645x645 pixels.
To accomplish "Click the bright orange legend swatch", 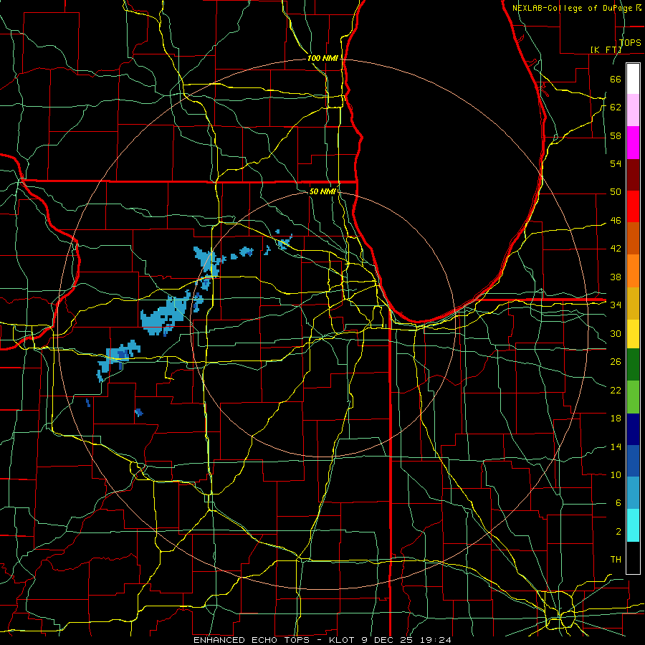I will (x=633, y=271).
